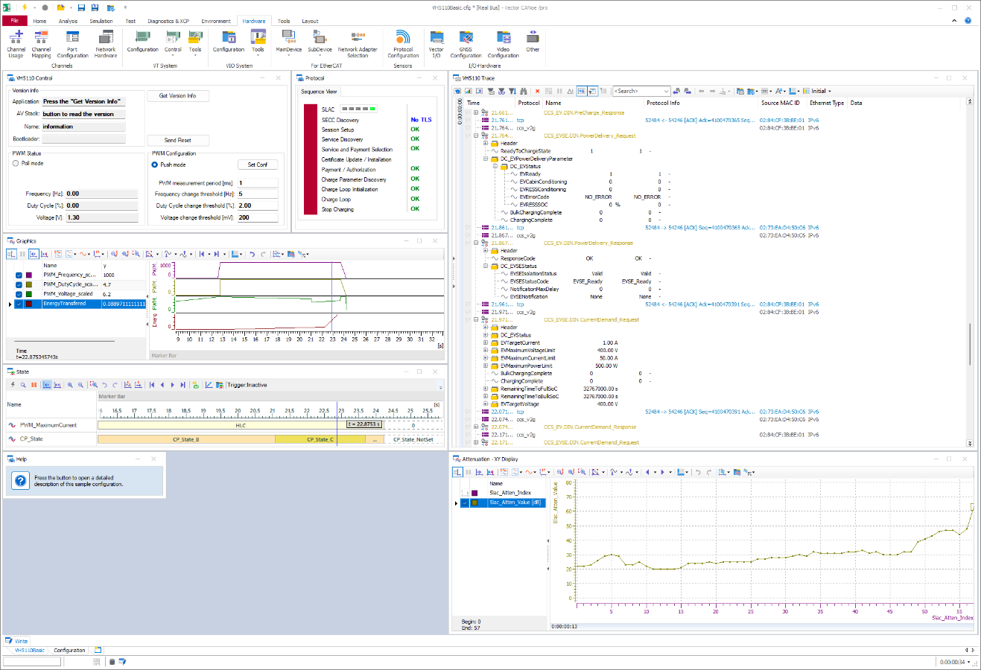Click the Send Reset button
Screen dimensions: 981x670
pyautogui.click(x=177, y=140)
